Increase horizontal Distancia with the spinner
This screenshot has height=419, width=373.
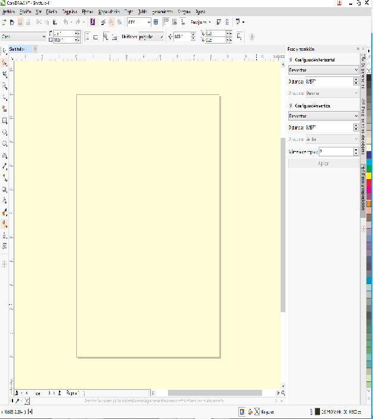[356, 79]
